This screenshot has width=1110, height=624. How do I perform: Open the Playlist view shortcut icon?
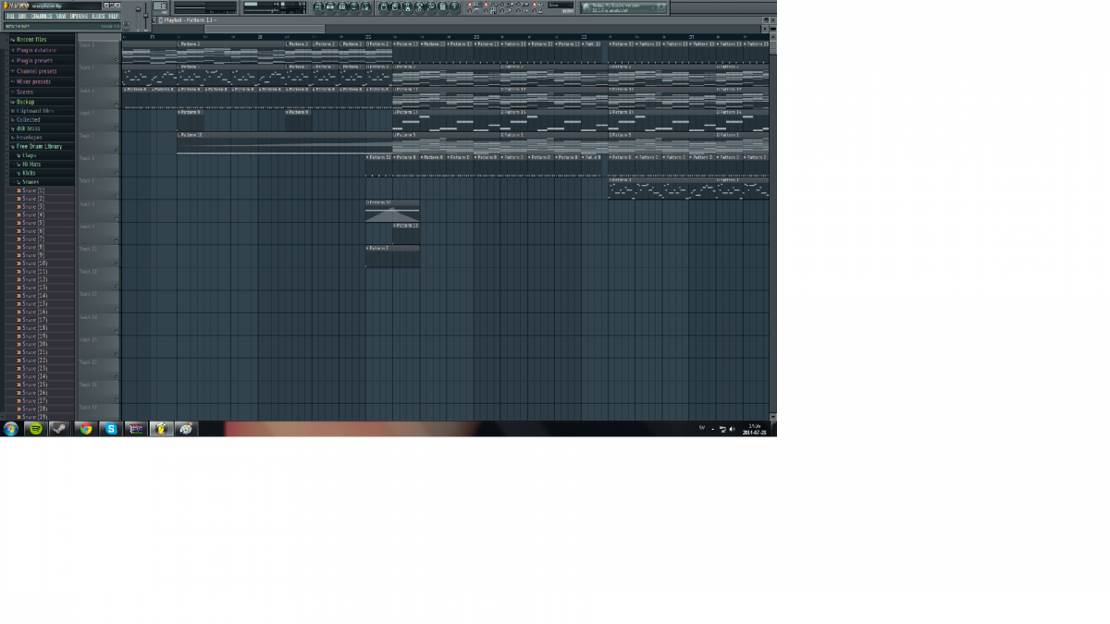click(x=319, y=7)
